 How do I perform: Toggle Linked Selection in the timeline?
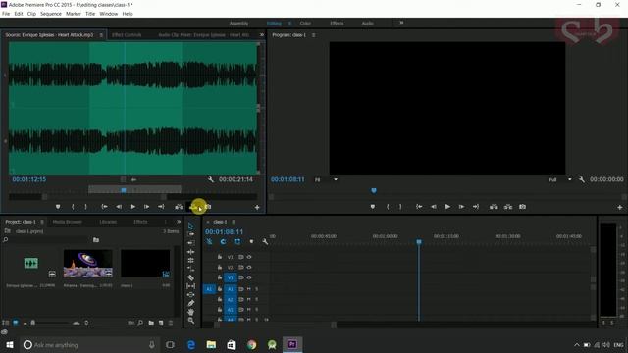pyautogui.click(x=237, y=242)
